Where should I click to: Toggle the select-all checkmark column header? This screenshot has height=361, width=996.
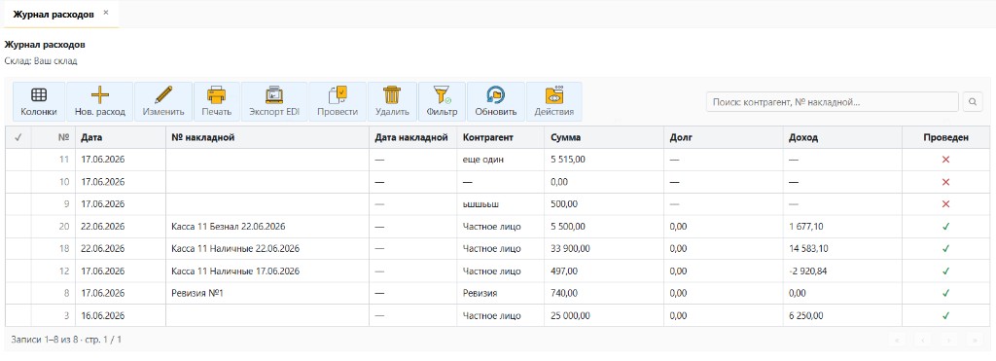pos(18,137)
